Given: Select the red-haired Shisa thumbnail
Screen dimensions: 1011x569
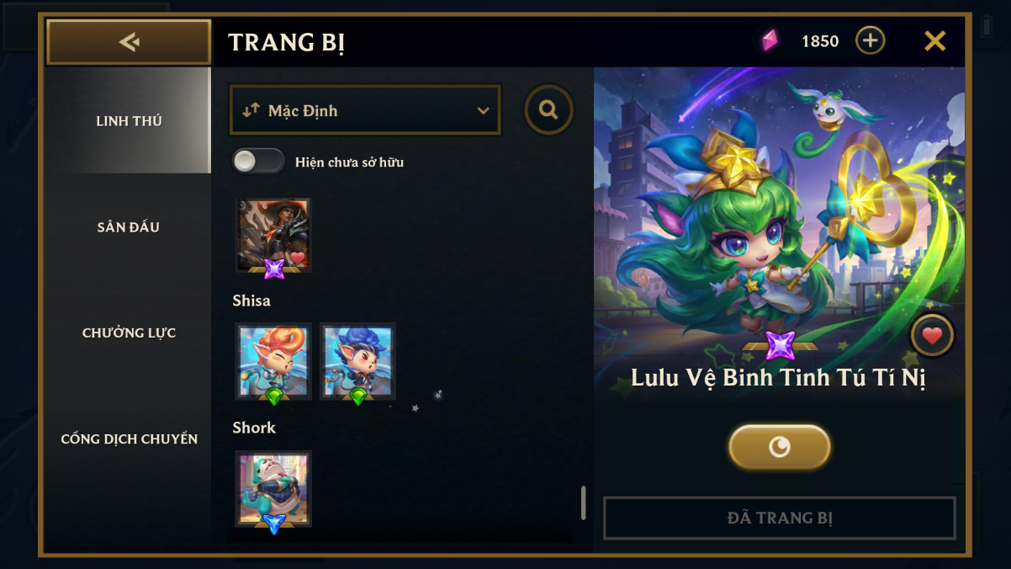Looking at the screenshot, I should tap(273, 361).
